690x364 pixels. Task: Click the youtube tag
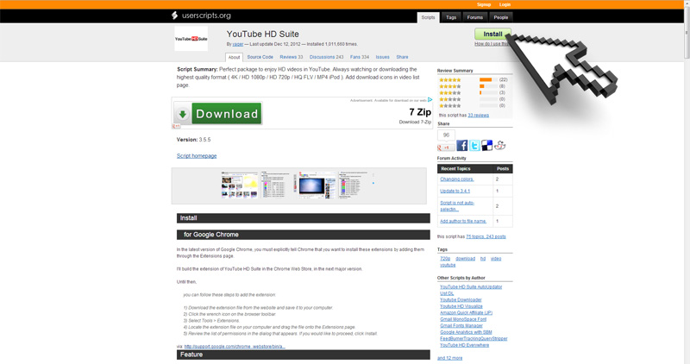coord(448,265)
